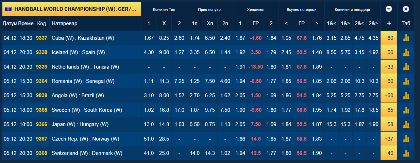The image size is (420, 163).
Task: Expand +65 more bets for Sweden vs South Korea
Action: [389, 110]
